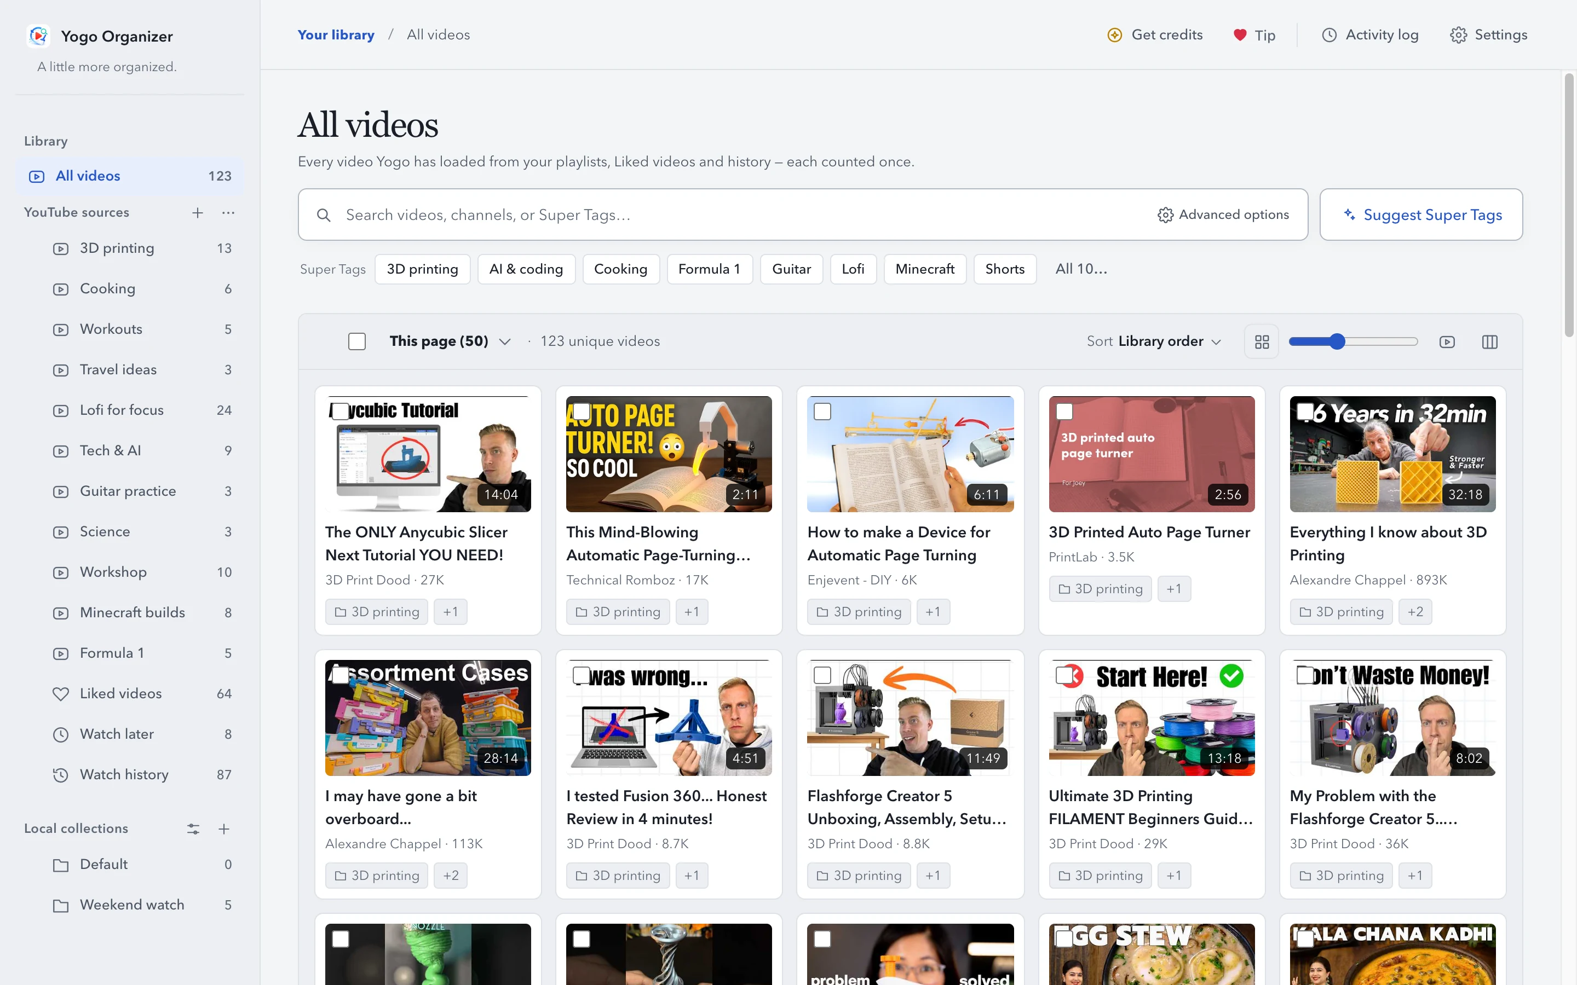Add a new YouTube source with plus icon
The image size is (1577, 985).
(x=198, y=212)
